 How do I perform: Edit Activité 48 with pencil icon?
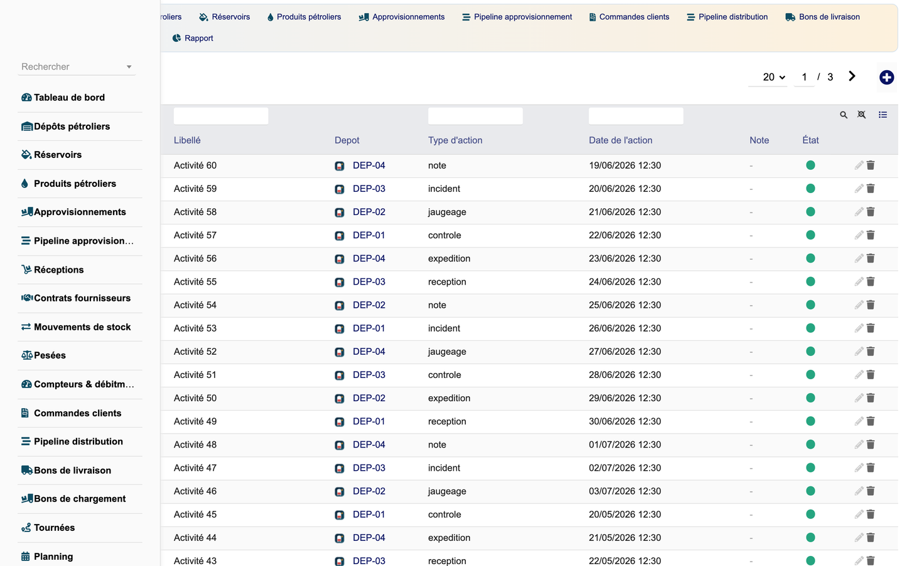[x=859, y=444]
